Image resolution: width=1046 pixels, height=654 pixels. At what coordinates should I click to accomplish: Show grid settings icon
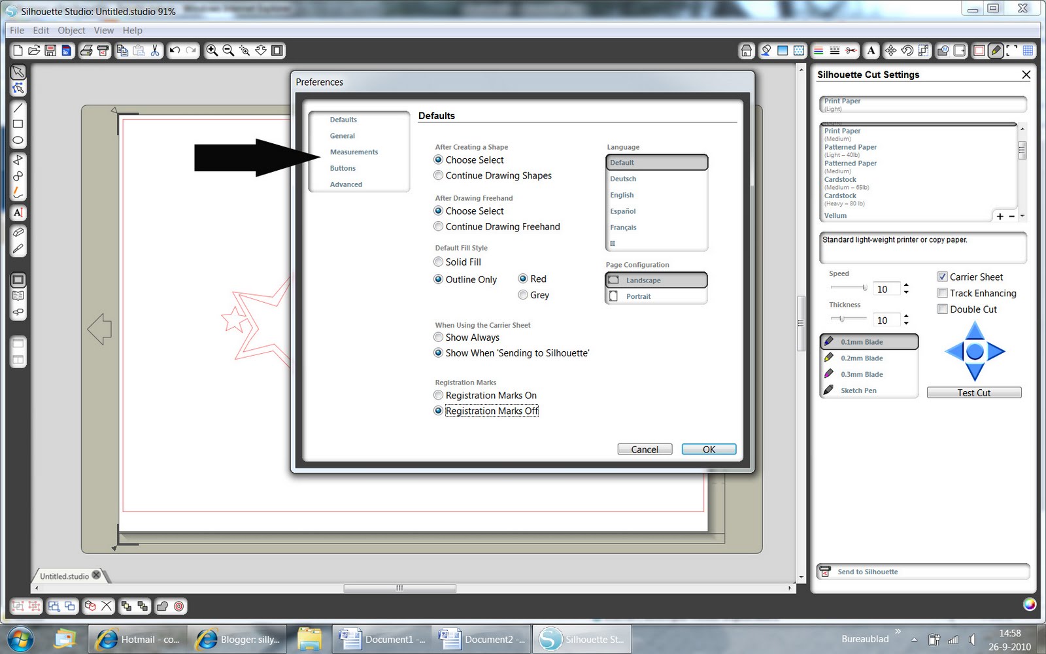click(1028, 50)
